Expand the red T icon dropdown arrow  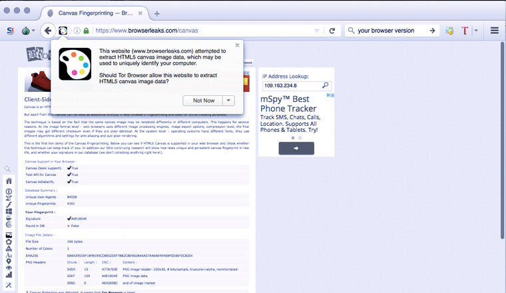(476, 31)
